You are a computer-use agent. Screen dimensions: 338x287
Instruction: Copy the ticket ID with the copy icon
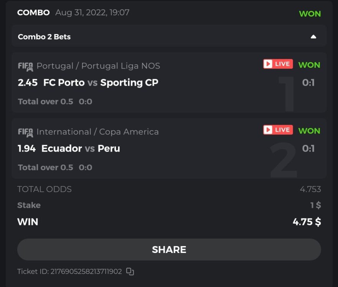[x=130, y=272]
